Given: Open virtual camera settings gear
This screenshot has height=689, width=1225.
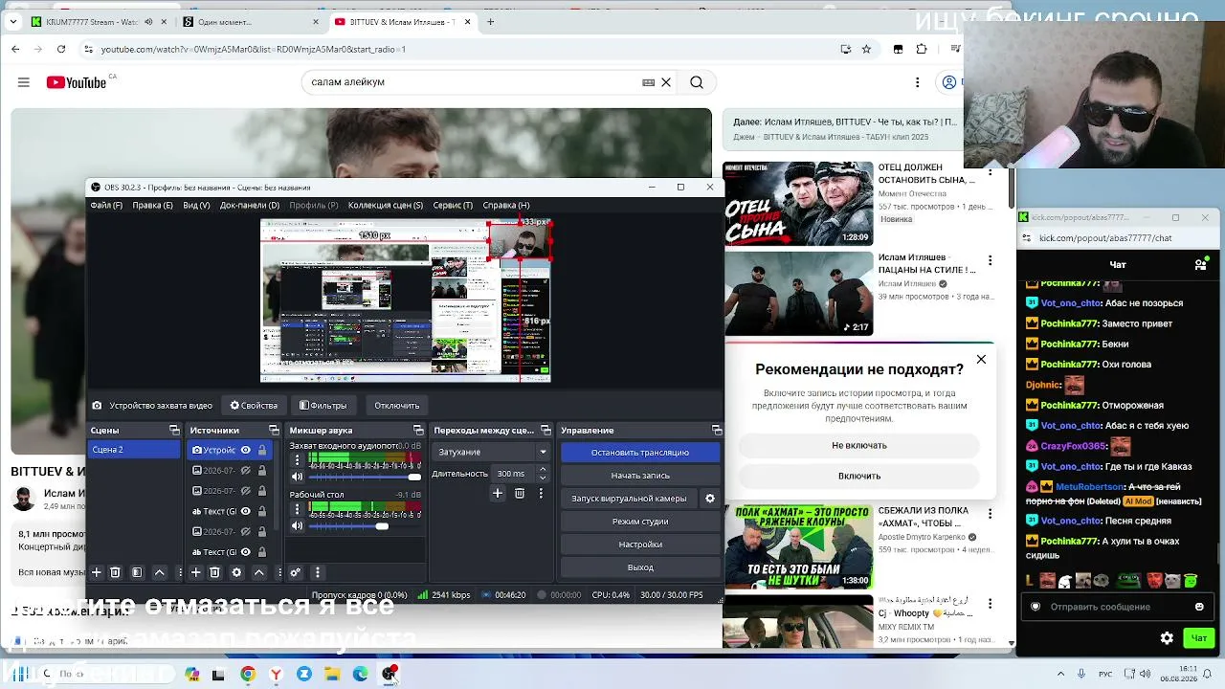Looking at the screenshot, I should pyautogui.click(x=710, y=499).
